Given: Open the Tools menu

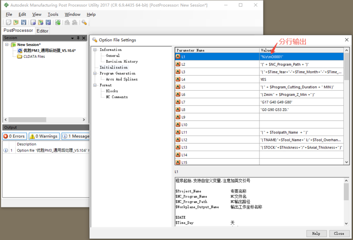Looking at the screenshot, I should pos(53,15).
